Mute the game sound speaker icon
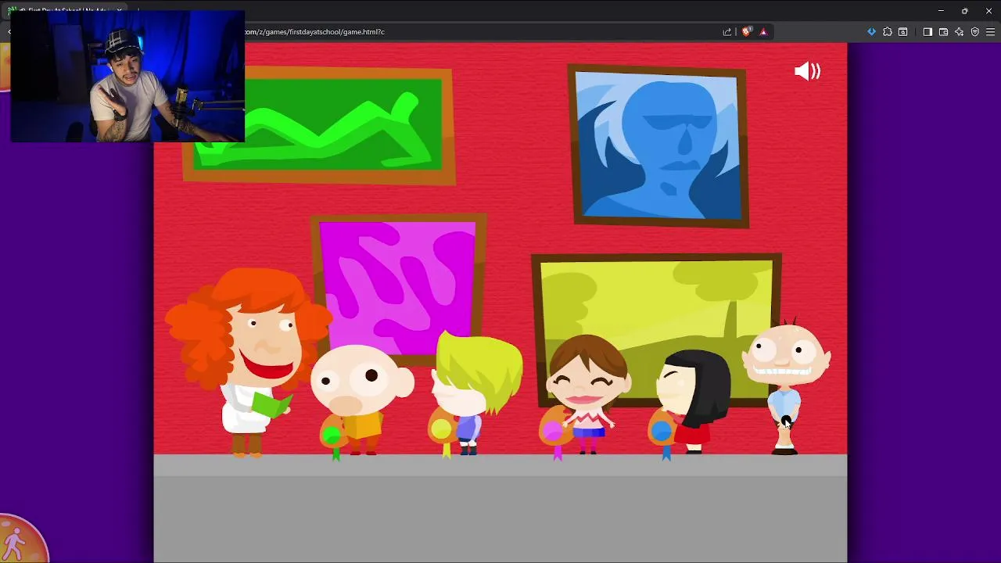Viewport: 1001px width, 563px height. [807, 71]
